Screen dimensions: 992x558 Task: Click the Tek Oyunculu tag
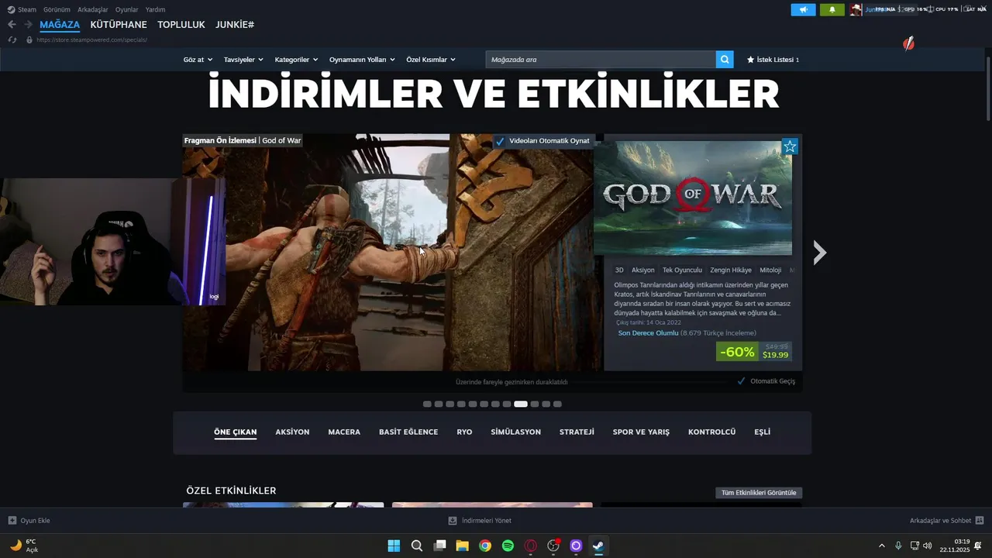pos(682,270)
